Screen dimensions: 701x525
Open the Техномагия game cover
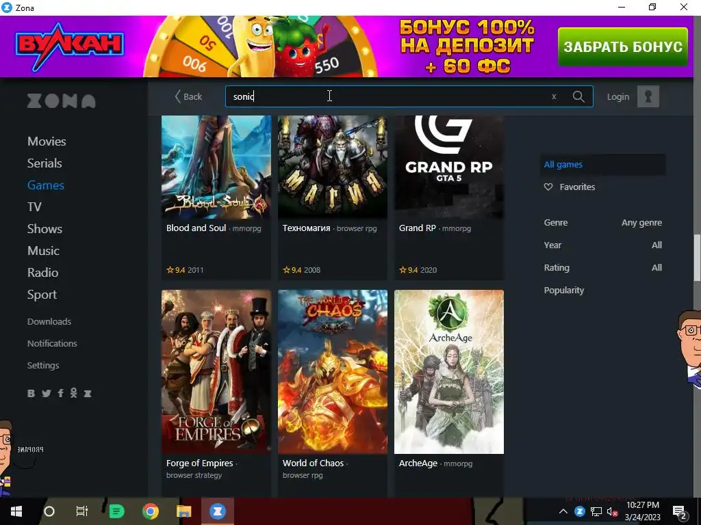tap(333, 167)
